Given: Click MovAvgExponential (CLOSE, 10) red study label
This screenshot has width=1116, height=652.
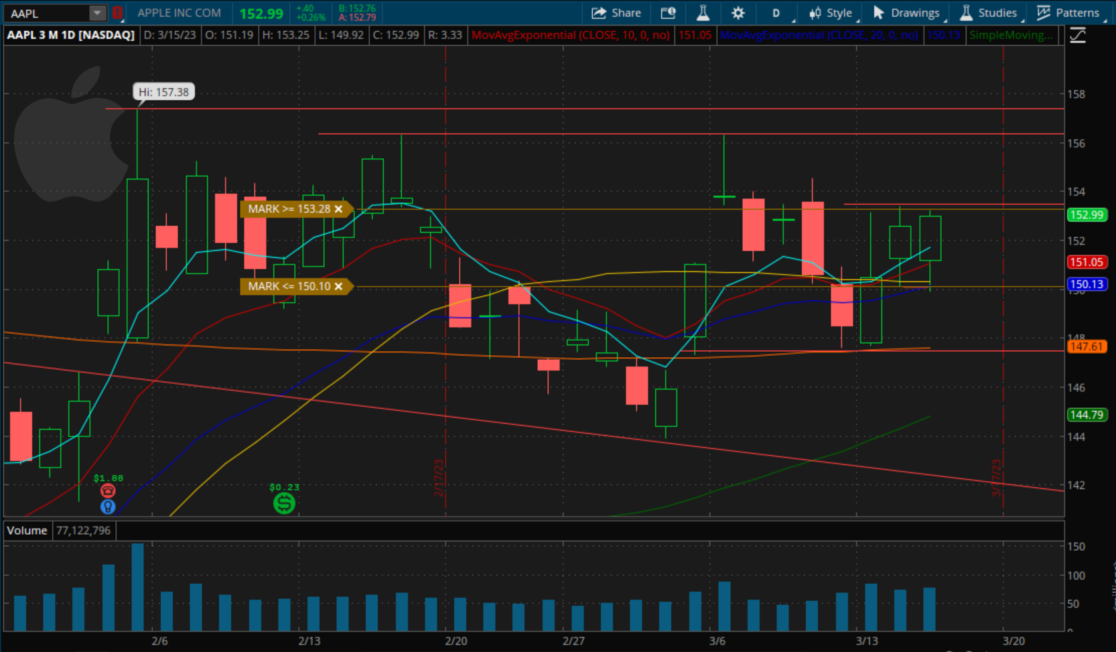Looking at the screenshot, I should [x=571, y=35].
